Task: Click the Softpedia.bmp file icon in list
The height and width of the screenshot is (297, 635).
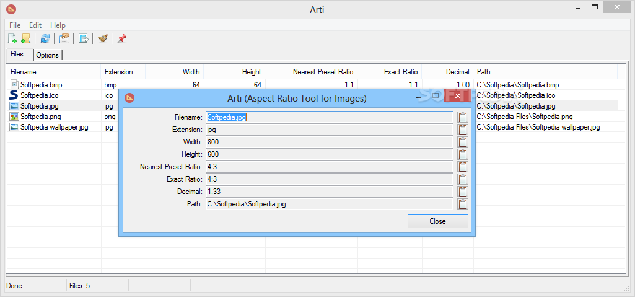Action: tap(14, 85)
